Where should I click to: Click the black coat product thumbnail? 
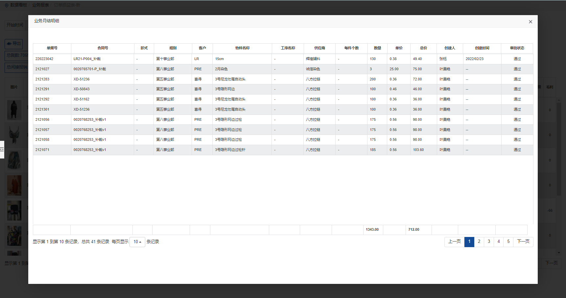[x=14, y=110]
